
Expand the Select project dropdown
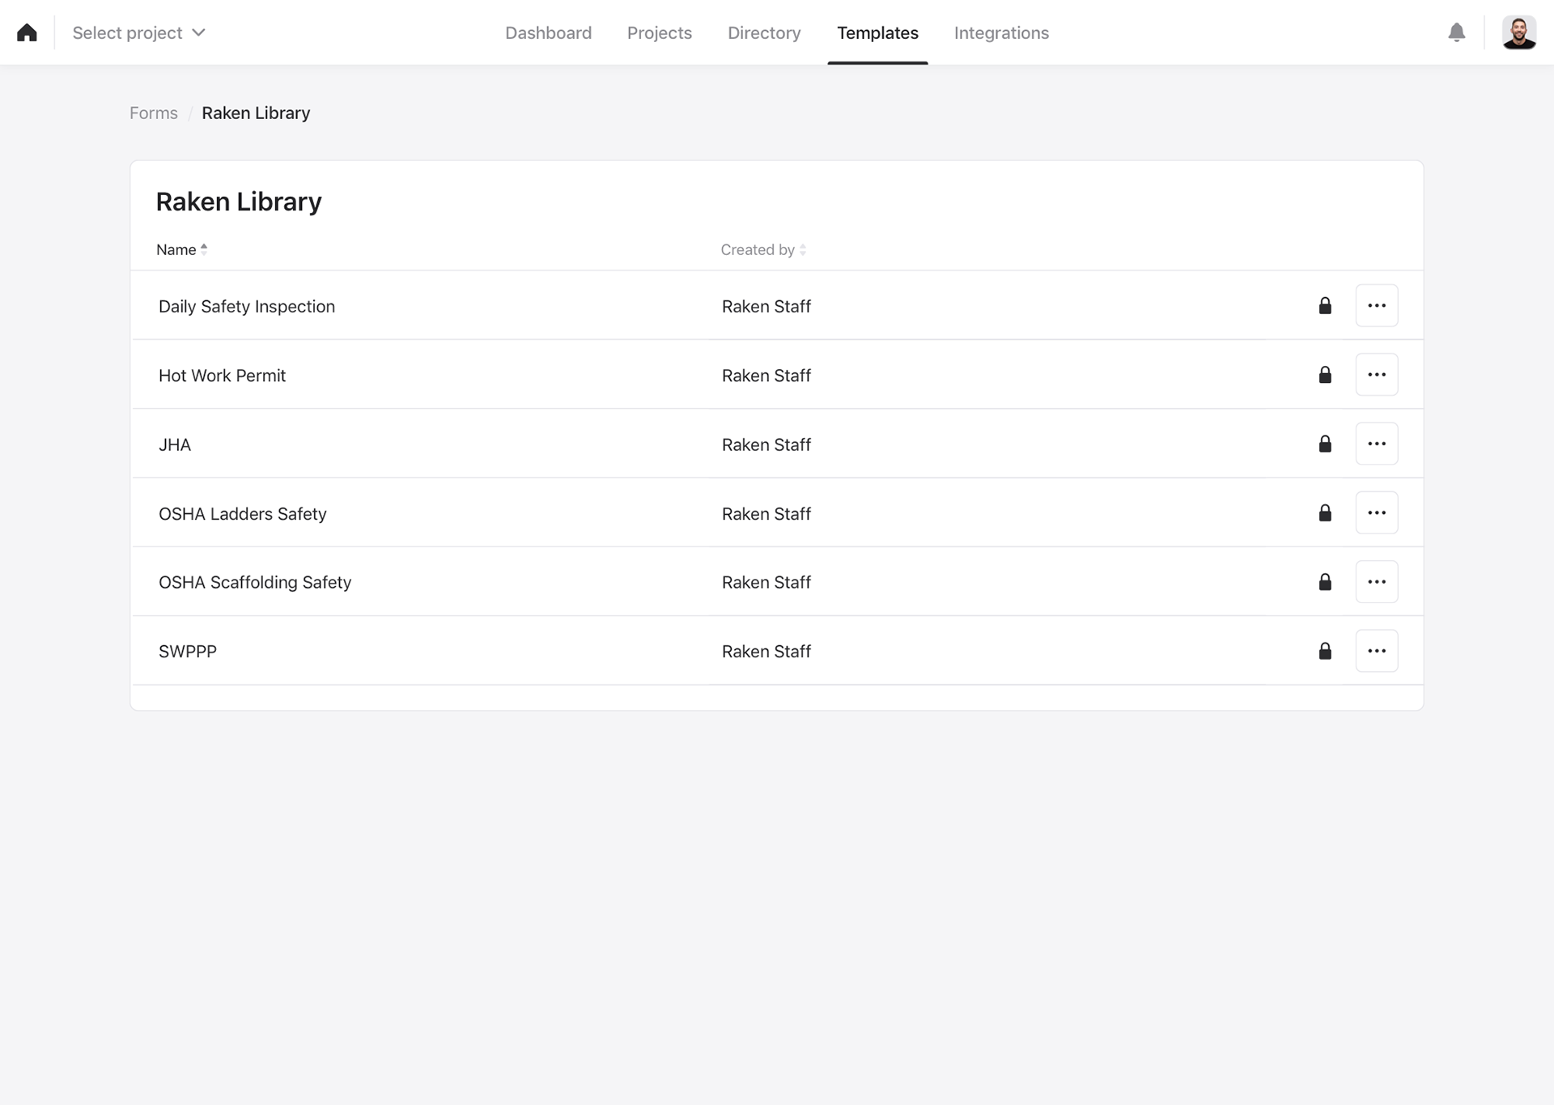pos(138,32)
